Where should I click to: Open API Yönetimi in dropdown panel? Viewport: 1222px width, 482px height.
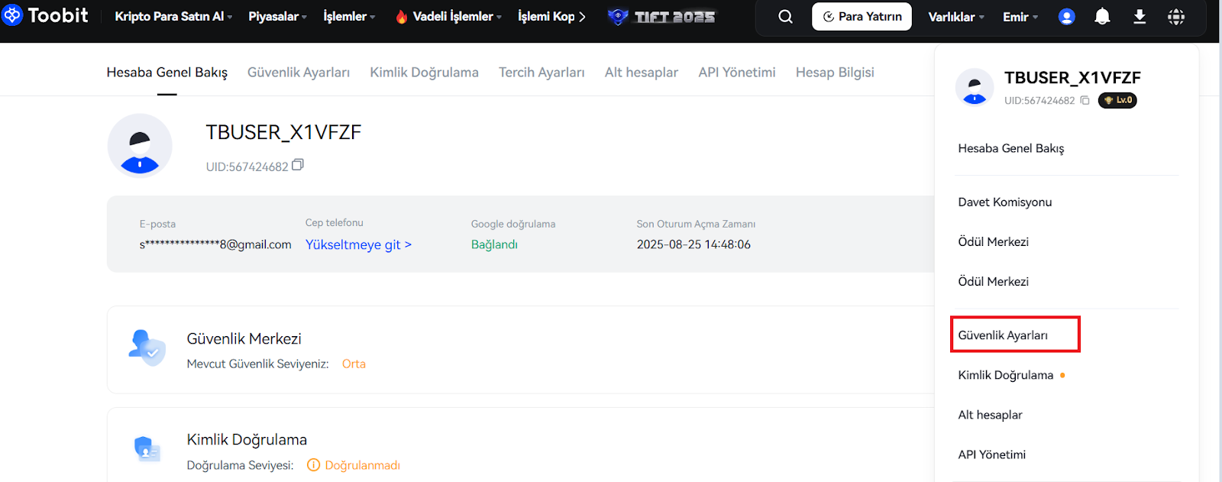point(992,455)
